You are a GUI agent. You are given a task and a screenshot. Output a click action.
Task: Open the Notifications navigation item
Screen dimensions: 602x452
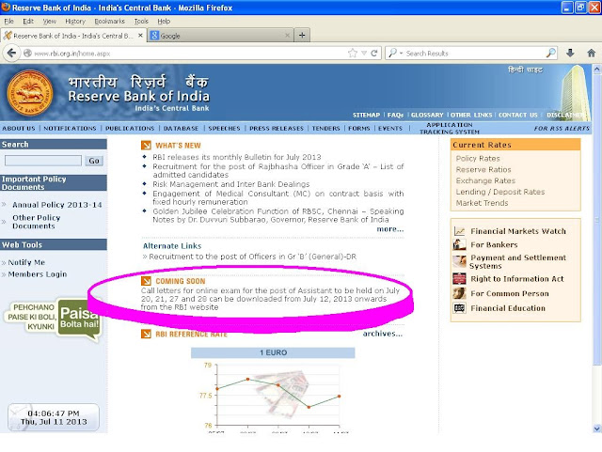click(70, 128)
